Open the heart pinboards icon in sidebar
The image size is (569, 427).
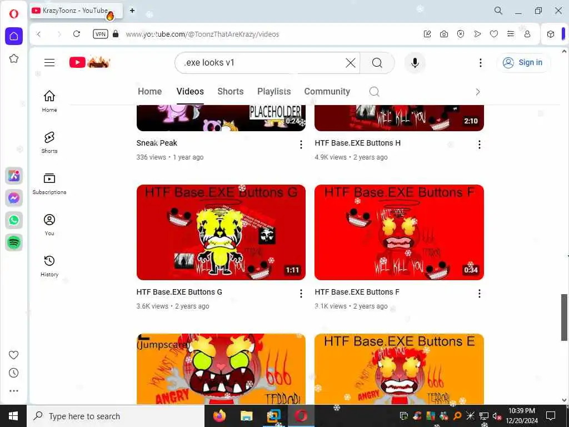(14, 355)
